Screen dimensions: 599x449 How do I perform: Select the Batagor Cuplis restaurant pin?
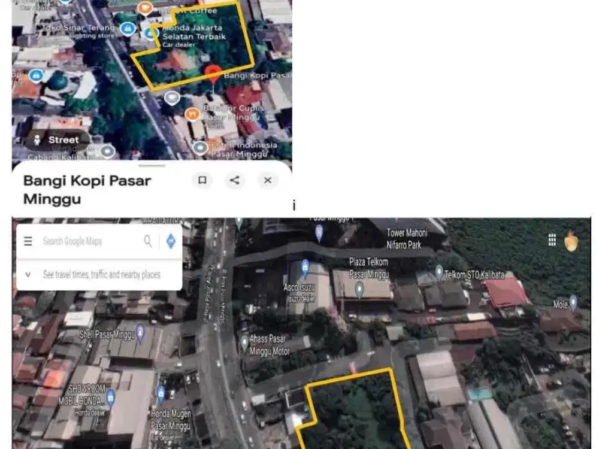192,114
